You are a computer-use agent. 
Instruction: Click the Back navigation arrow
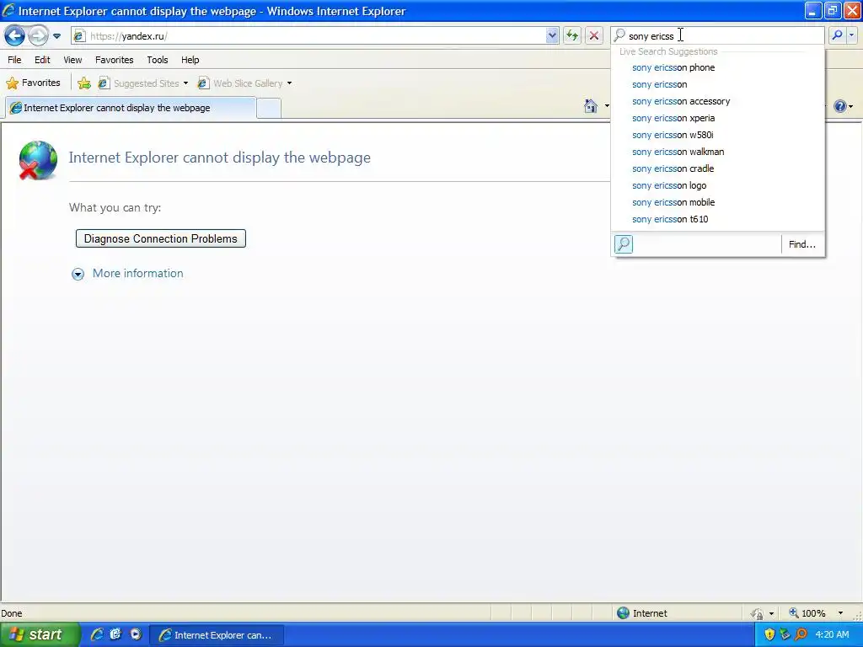[15, 36]
